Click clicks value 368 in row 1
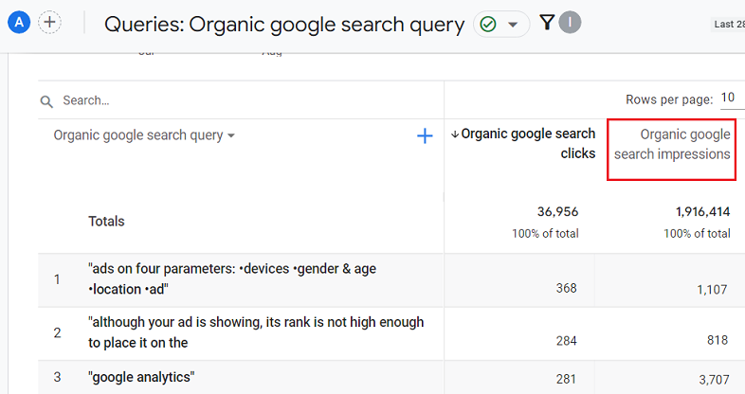The image size is (745, 394). [x=567, y=288]
